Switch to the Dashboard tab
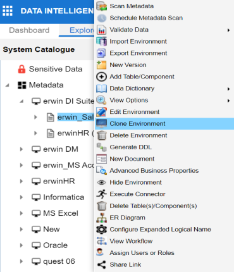 (x=29, y=30)
